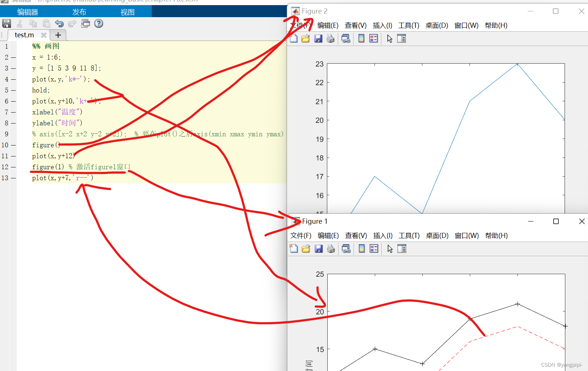The height and width of the screenshot is (371, 588).
Task: Set breakpoint dash on line 8
Action: (13, 123)
